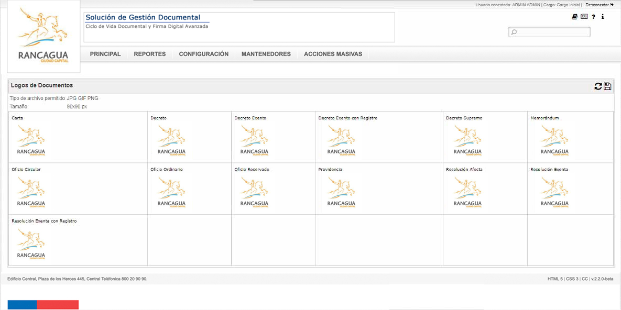Open help via the question mark icon
The height and width of the screenshot is (310, 621).
click(x=593, y=17)
